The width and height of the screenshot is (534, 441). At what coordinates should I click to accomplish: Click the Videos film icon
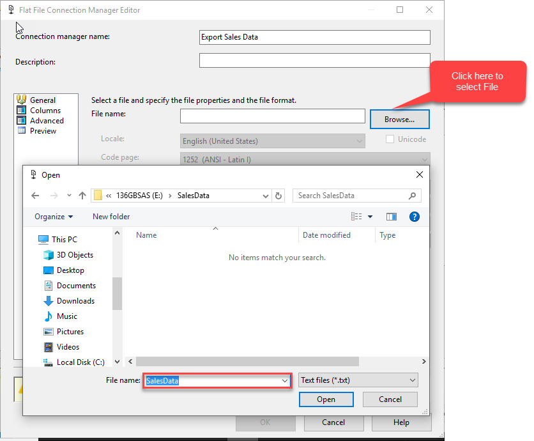[x=49, y=347]
